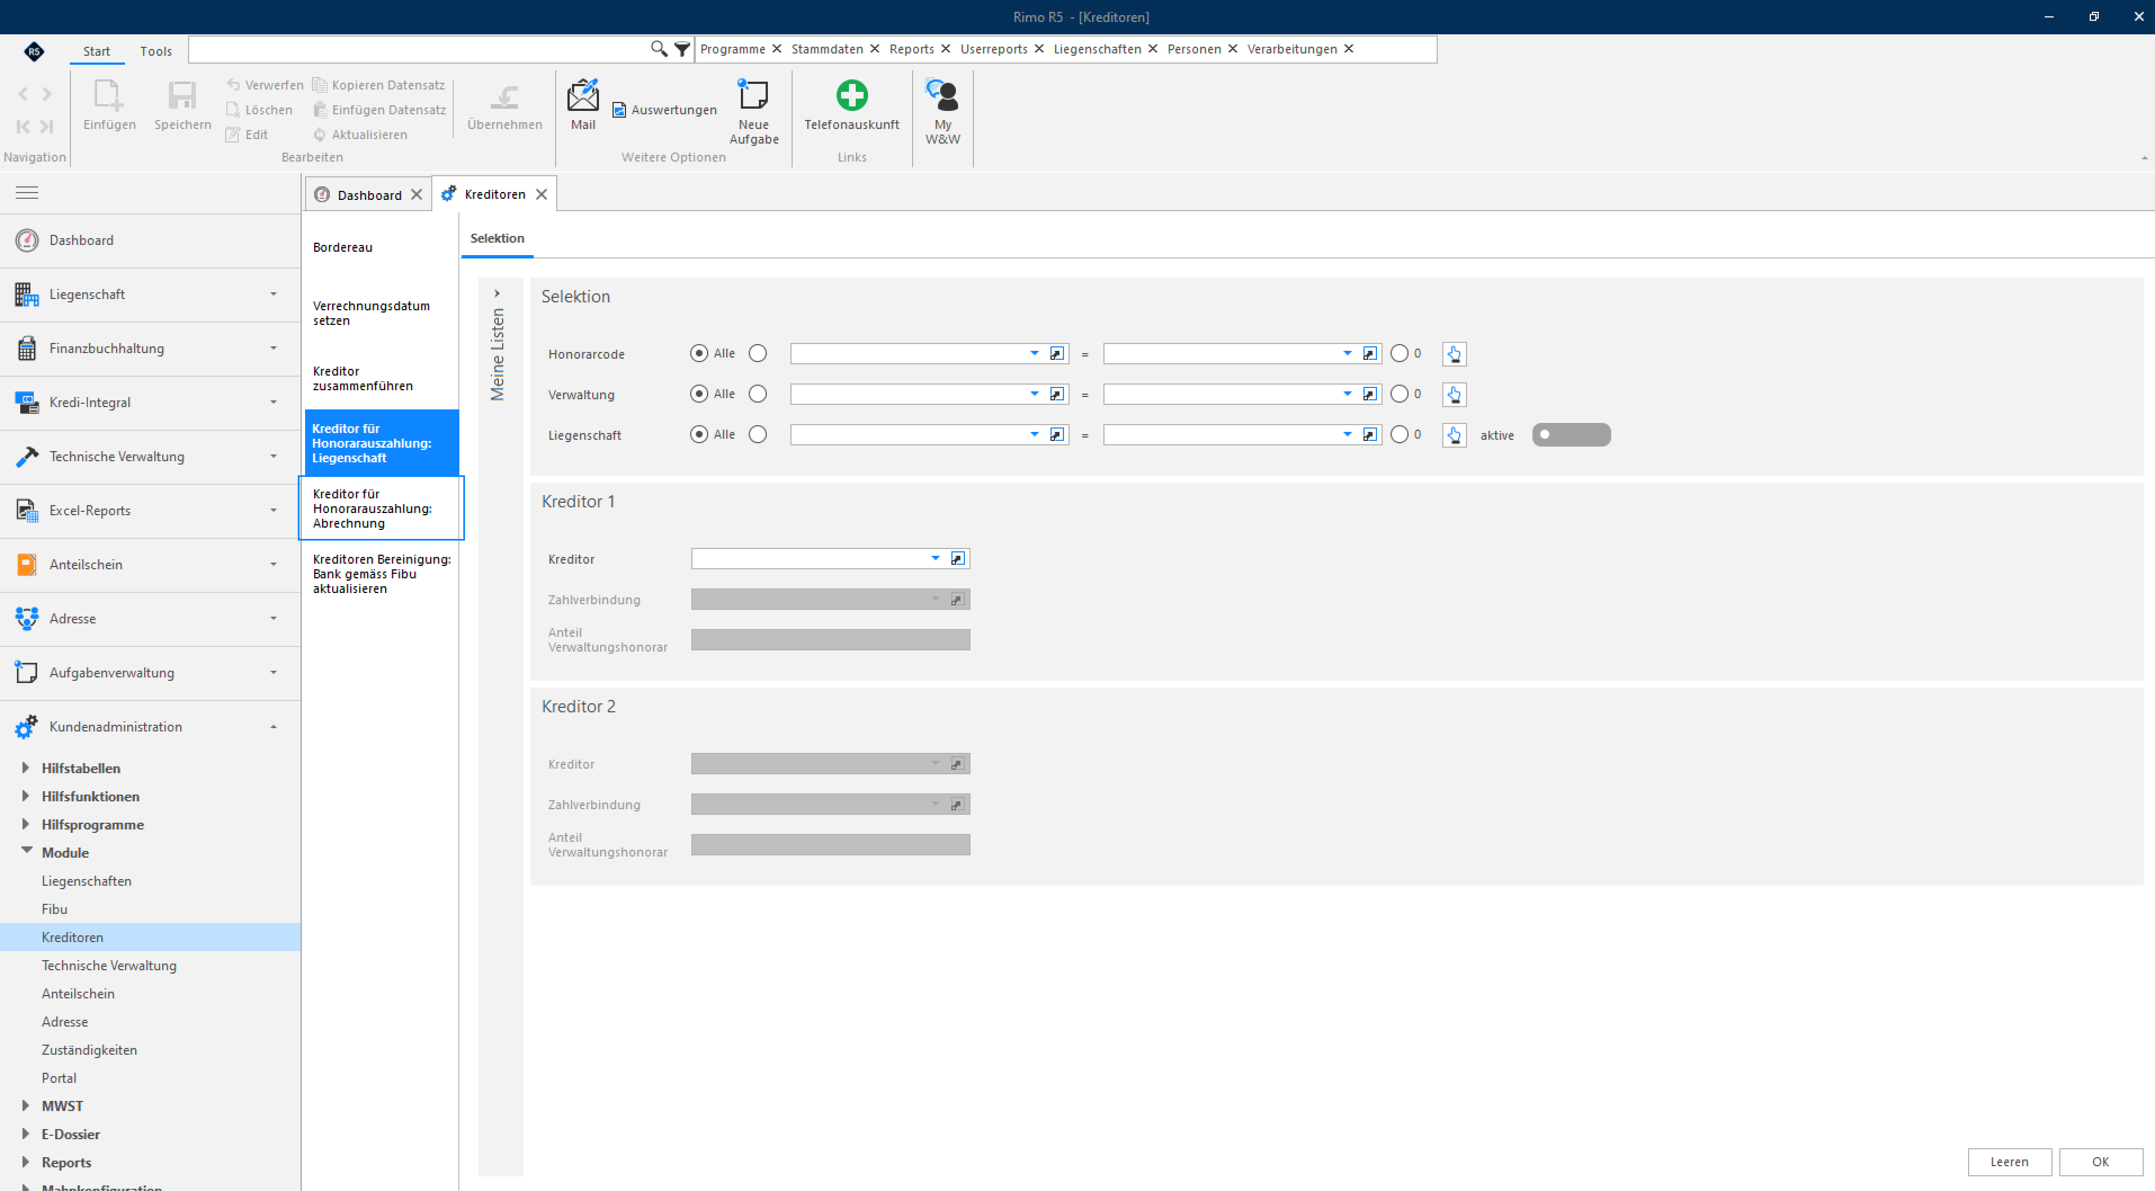Click the Leeren button
Screen dimensions: 2155x1191
(x=2009, y=1162)
